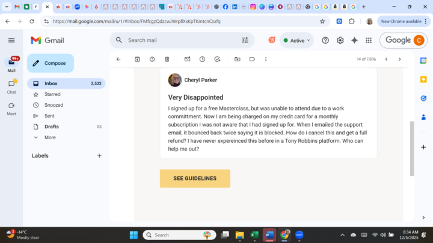Screen dimensions: 433x243
Task: Open Contacts side panel
Action: [423, 117]
